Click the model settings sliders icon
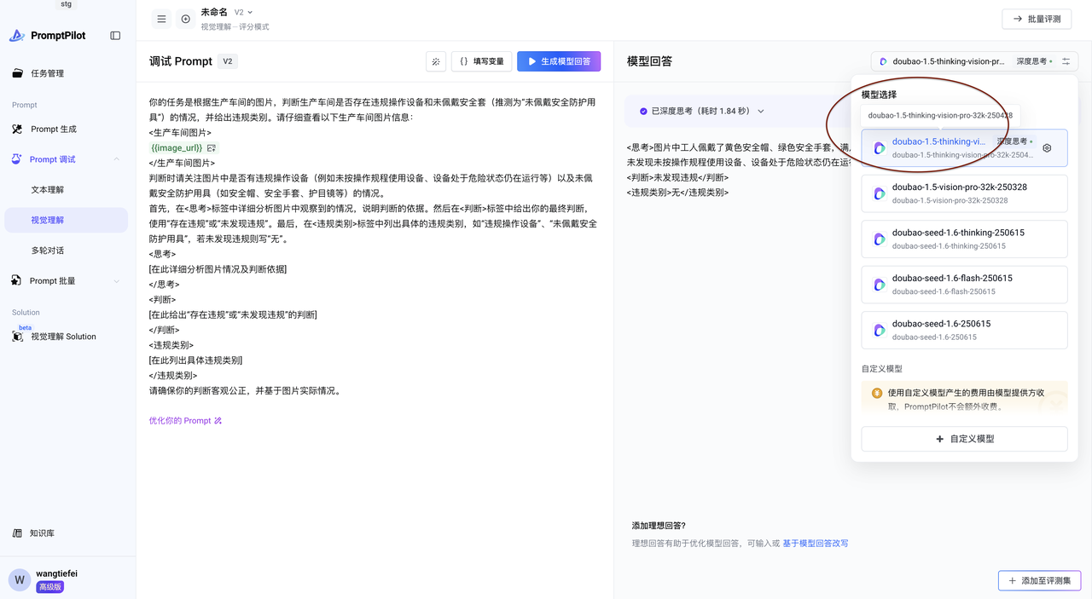The height and width of the screenshot is (599, 1092). point(1066,61)
